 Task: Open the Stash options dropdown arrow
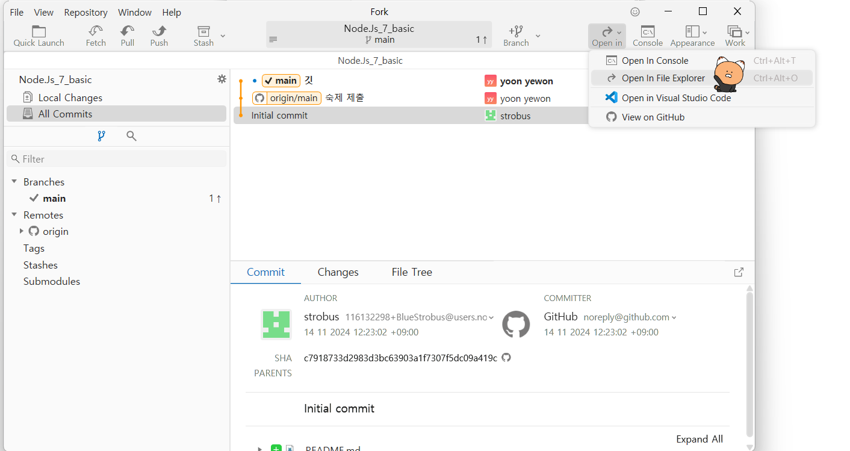click(223, 36)
